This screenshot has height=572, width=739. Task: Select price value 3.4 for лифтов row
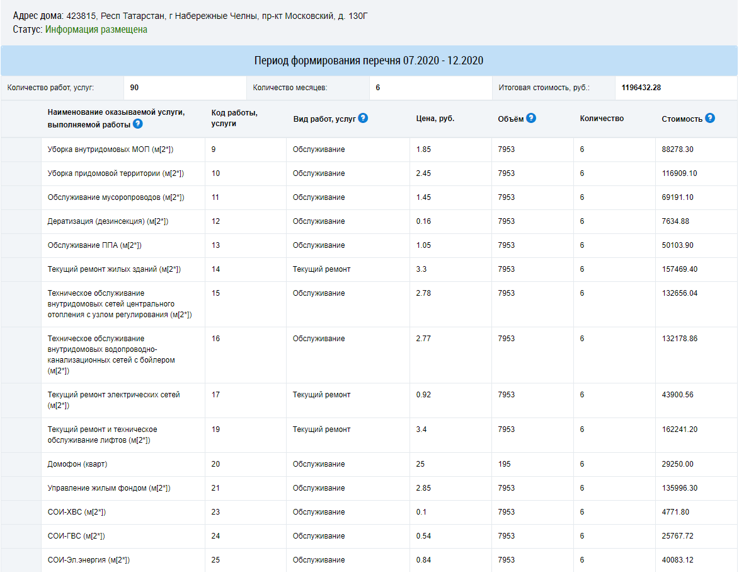[421, 429]
